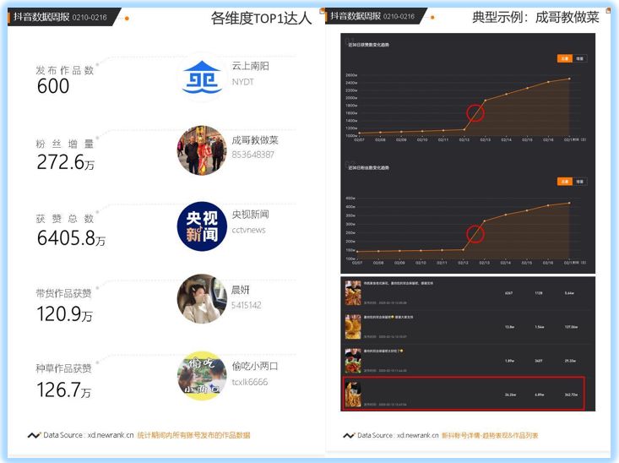Viewport: 619px width, 463px height.
Task: Open second video thumbnail with golden food
Action: 353,327
